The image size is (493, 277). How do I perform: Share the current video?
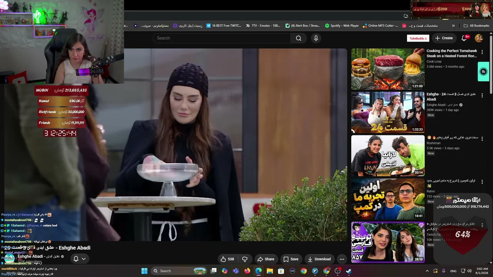(266, 259)
